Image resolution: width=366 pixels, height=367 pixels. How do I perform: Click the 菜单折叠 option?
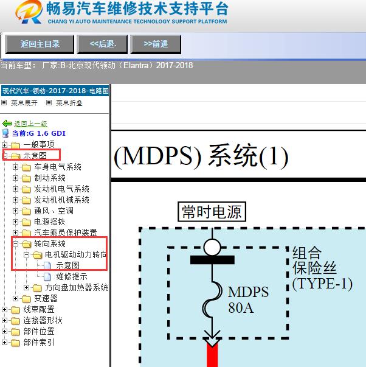click(69, 103)
